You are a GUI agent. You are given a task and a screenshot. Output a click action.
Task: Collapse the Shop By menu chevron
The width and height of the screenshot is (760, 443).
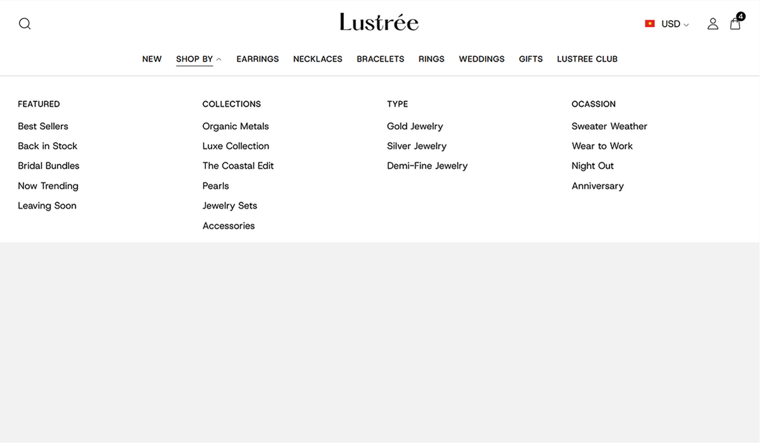point(218,59)
